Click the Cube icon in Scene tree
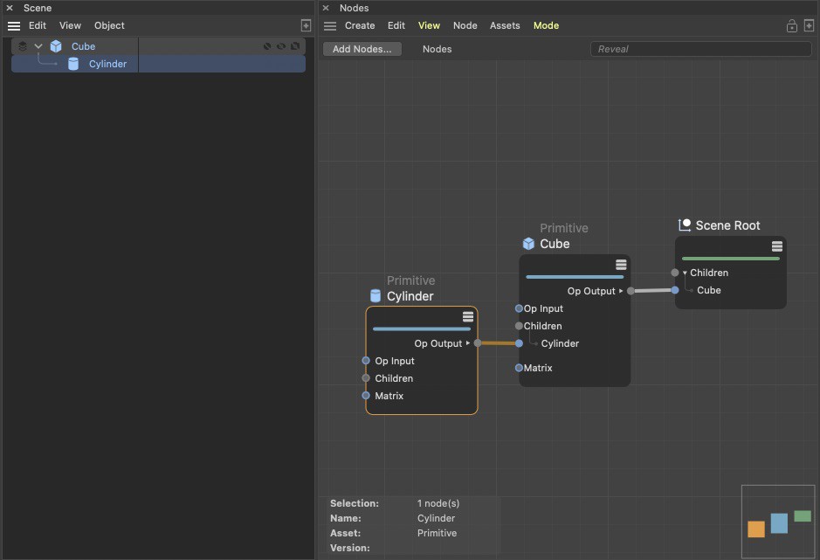 tap(56, 46)
